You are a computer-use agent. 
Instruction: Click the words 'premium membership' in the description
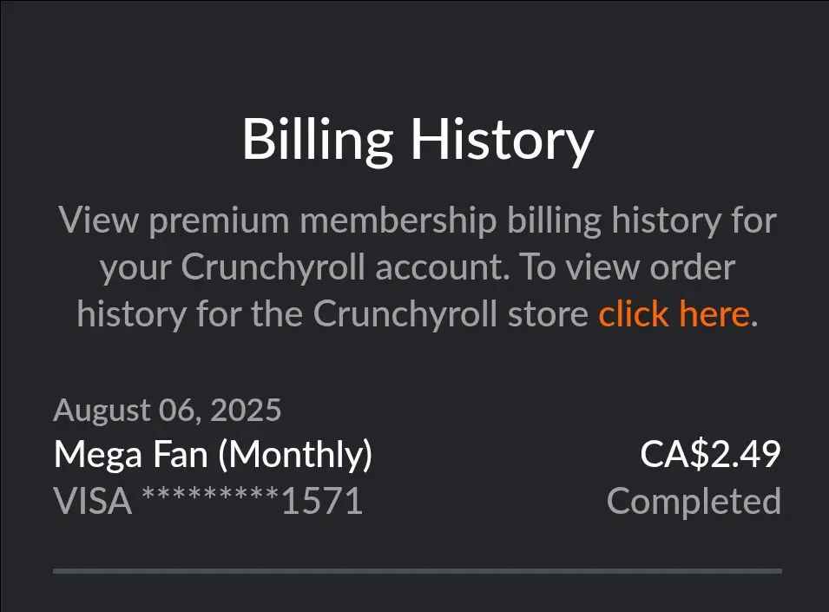(323, 220)
